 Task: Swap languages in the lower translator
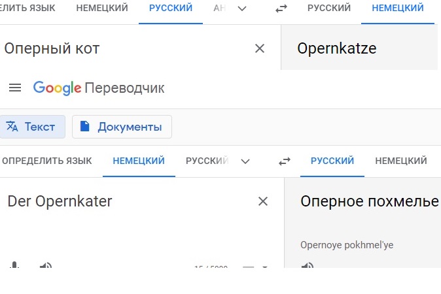click(x=285, y=161)
